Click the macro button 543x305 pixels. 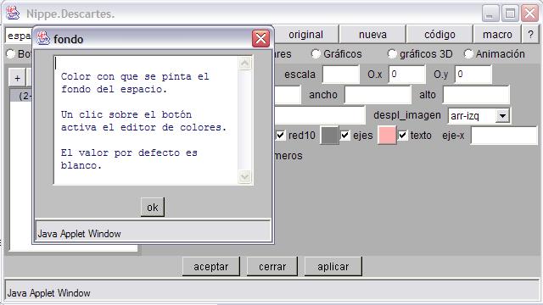[x=497, y=35]
